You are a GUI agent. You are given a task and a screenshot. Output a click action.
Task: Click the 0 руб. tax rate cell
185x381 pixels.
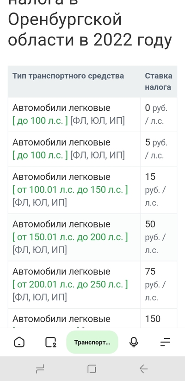click(159, 114)
